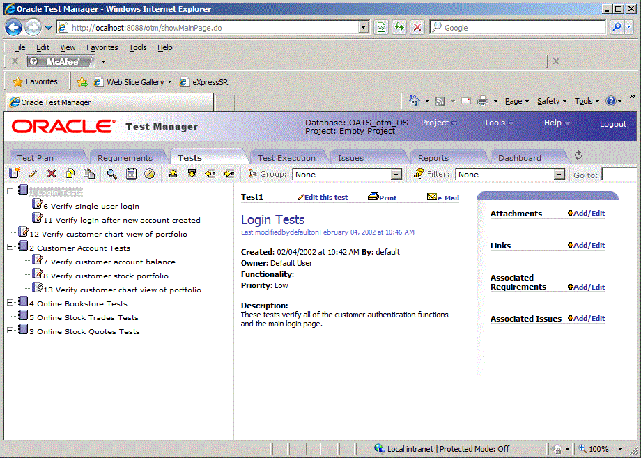The image size is (641, 458).
Task: Click the Compatibility View icon
Action: [x=381, y=27]
